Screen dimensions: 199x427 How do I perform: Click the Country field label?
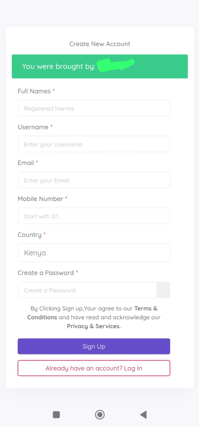click(30, 235)
